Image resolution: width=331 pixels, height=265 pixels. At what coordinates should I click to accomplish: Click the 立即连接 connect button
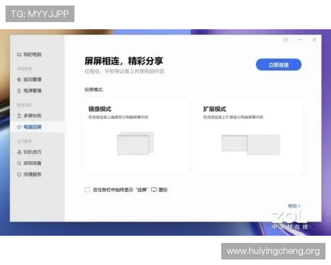click(x=279, y=65)
